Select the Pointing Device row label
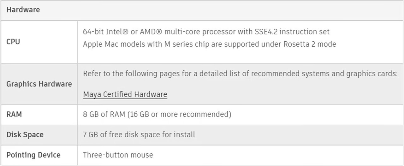Image resolution: width=404 pixels, height=166 pixels. coord(33,155)
